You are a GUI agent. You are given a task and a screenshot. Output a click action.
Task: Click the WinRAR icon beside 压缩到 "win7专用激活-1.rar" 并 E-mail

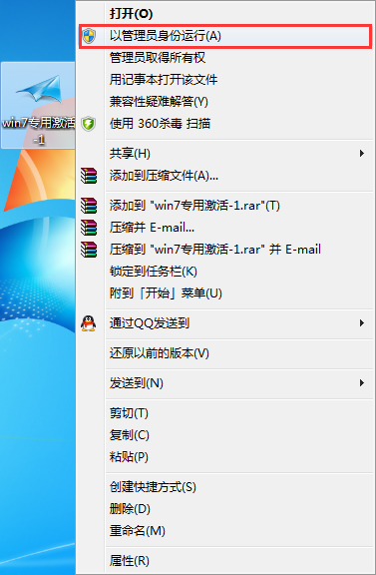click(89, 250)
